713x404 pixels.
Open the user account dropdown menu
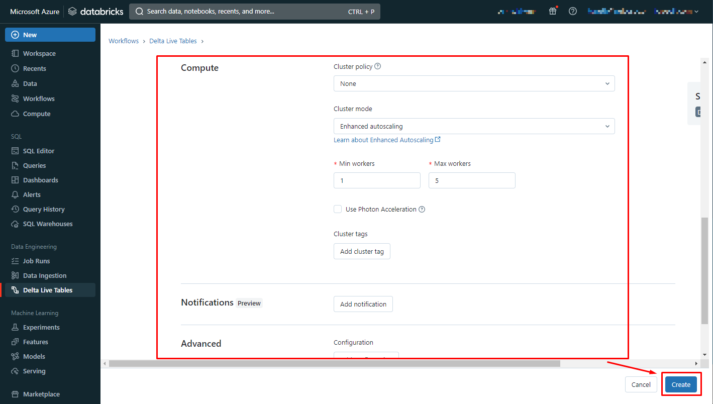676,11
